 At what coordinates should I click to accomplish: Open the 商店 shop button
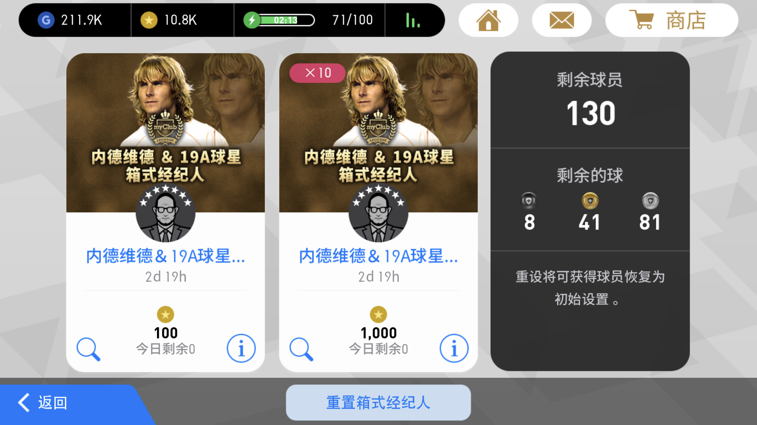[x=672, y=20]
